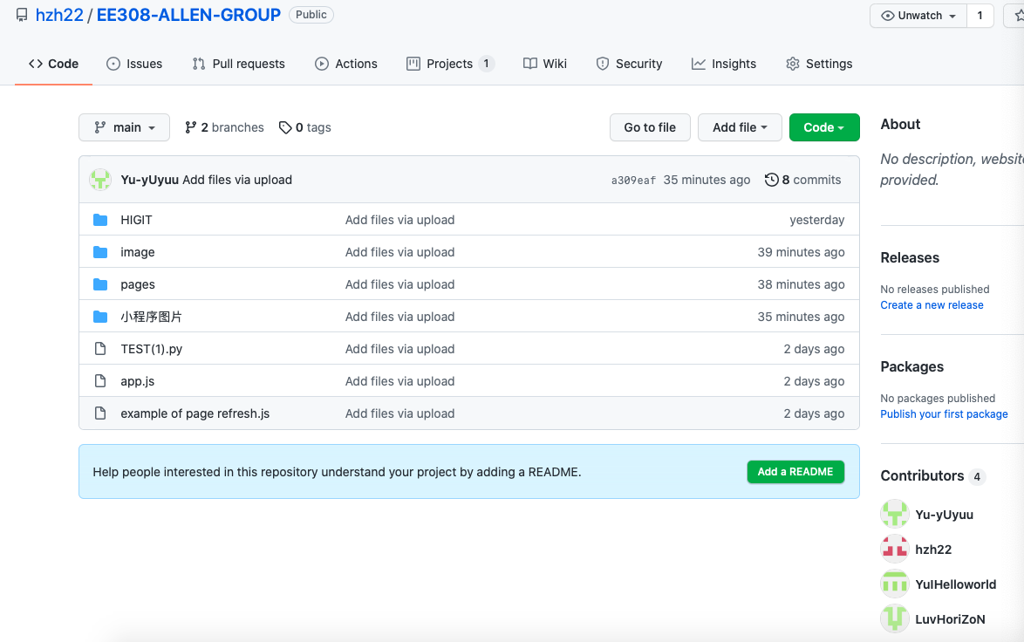Screen dimensions: 1024x642
Task: Open latest commit message Add files via upload
Action: coord(237,180)
